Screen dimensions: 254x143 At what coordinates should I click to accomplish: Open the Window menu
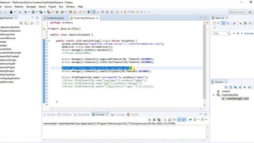coord(71,7)
